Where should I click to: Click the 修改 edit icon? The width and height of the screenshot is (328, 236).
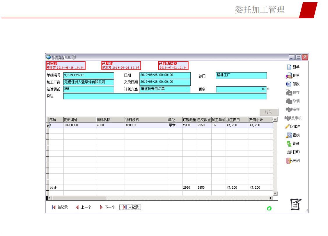coord(289,84)
